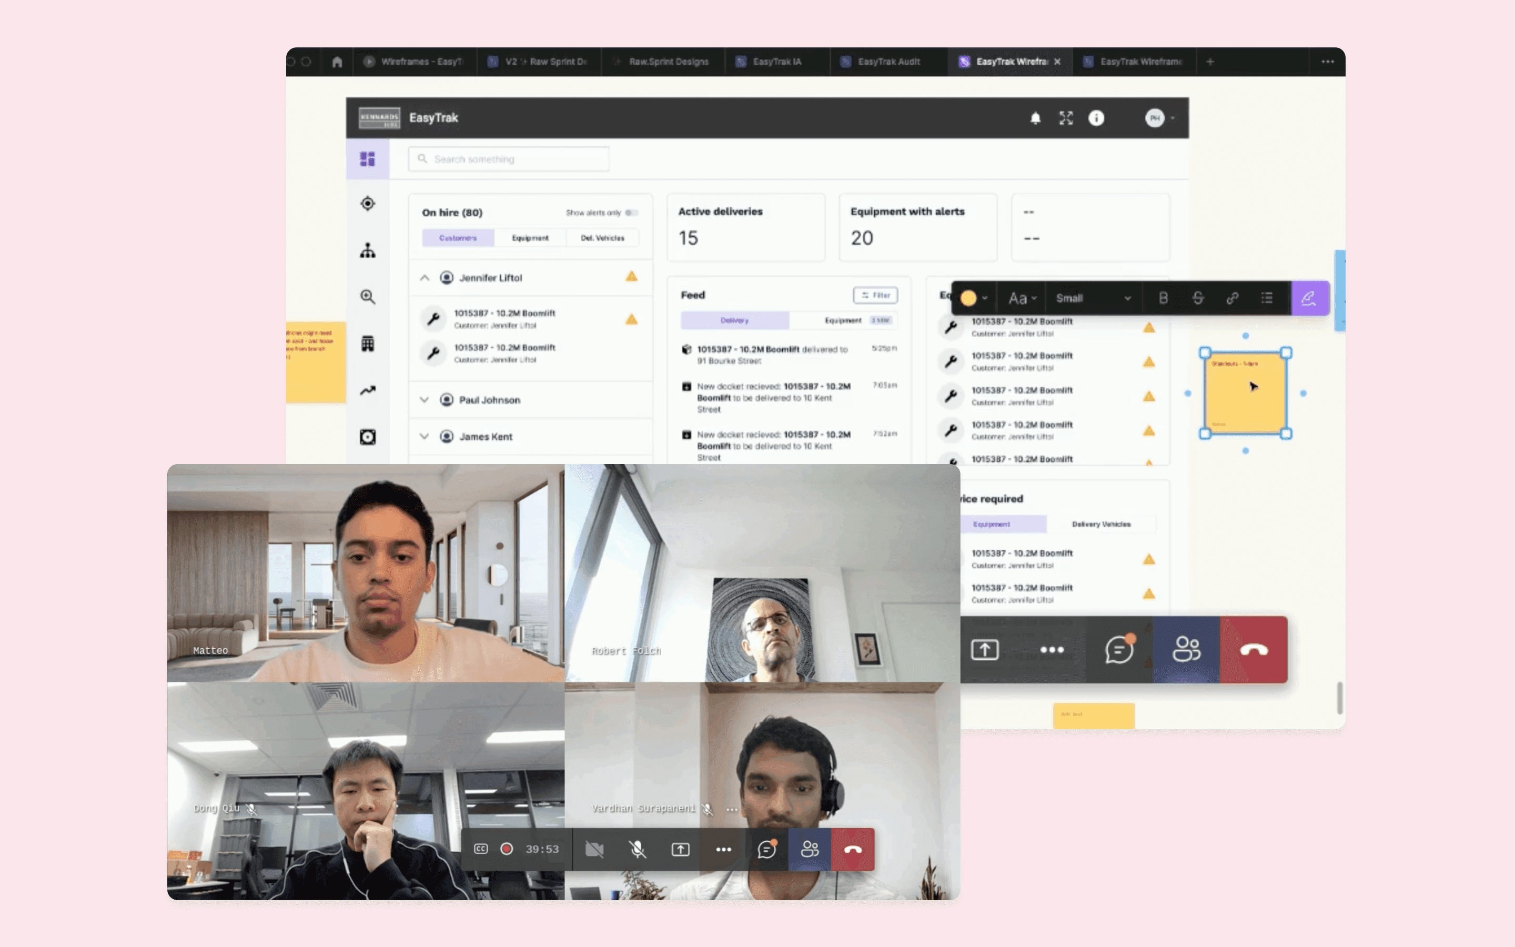Image resolution: width=1515 pixels, height=947 pixels.
Task: Click the Filter button in Feed
Action: click(875, 295)
